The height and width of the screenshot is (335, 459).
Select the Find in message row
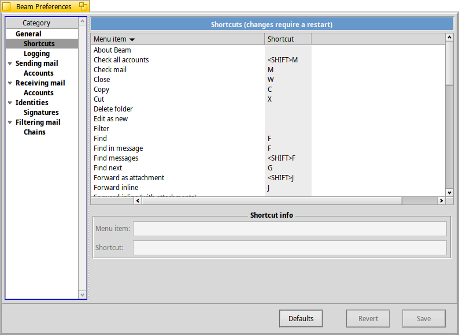[x=268, y=148]
